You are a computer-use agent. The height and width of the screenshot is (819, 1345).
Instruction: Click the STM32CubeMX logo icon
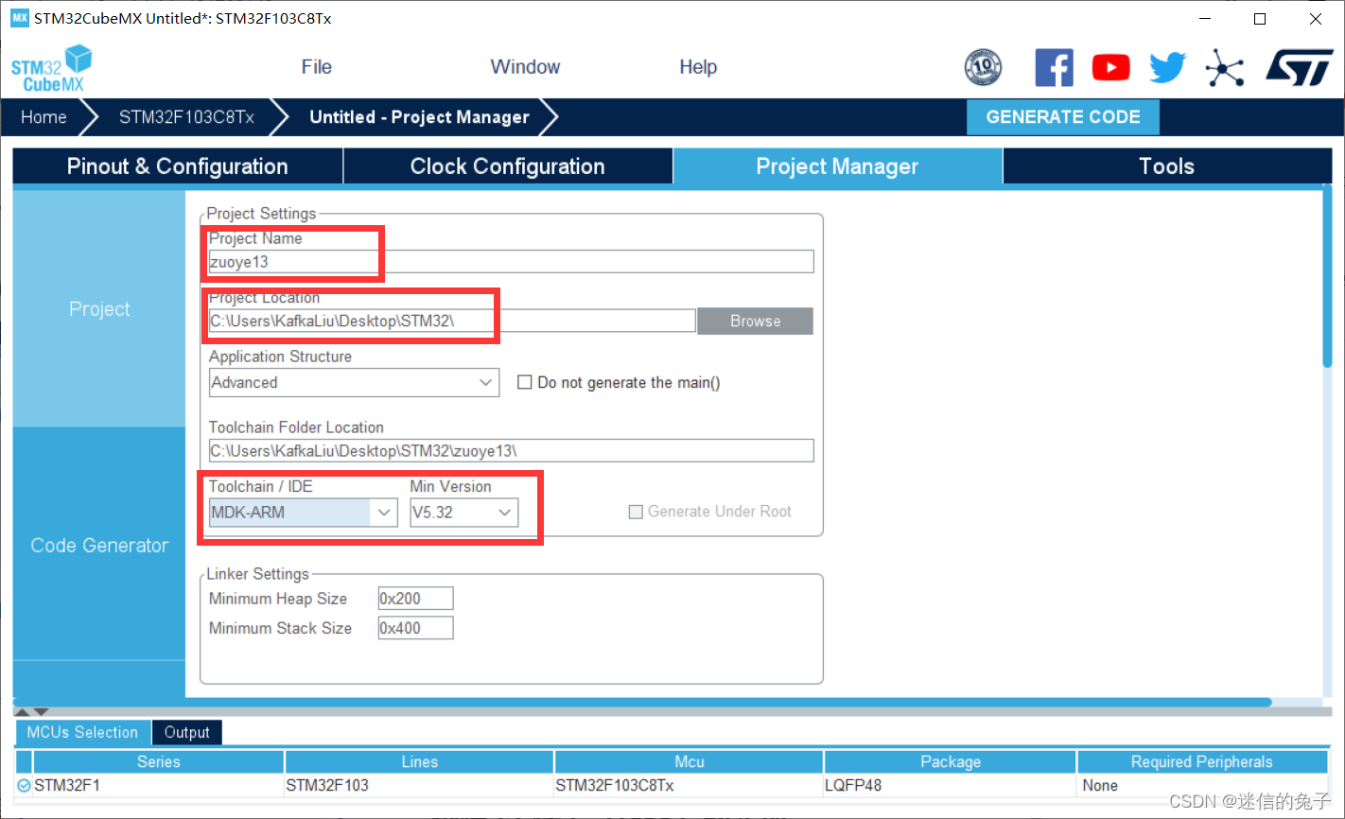coord(51,68)
